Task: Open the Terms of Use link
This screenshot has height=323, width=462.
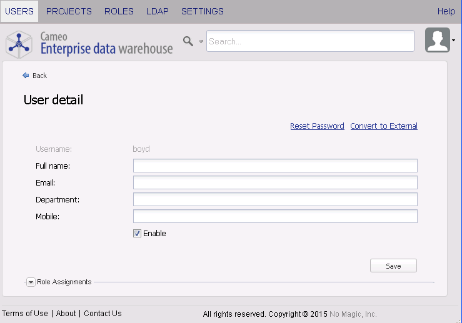Action: tap(25, 314)
